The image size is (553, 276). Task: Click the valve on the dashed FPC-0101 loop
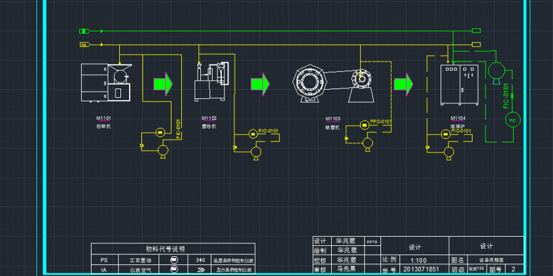[347, 138]
